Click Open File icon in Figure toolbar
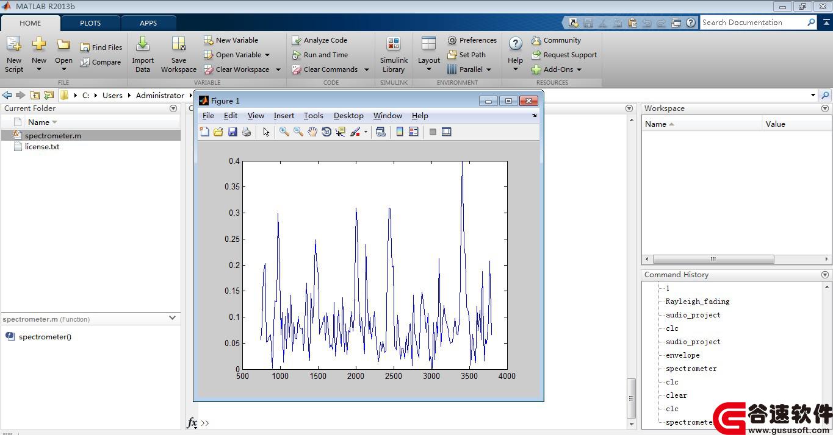 [x=218, y=132]
